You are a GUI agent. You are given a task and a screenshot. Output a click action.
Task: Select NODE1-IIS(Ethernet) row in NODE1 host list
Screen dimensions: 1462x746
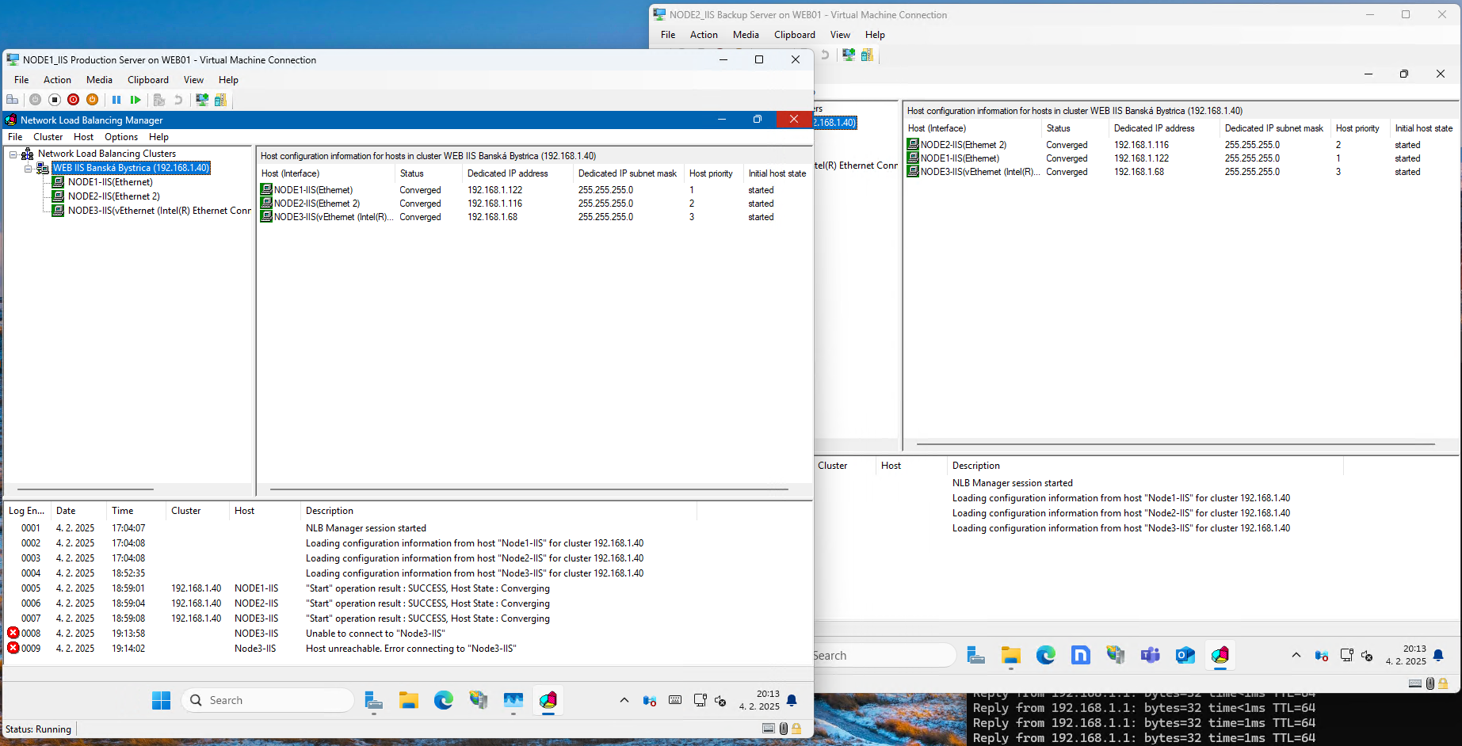coord(535,190)
